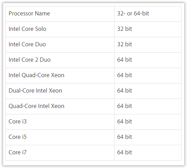Select the Quad-Core Intel Xeon cell
The width and height of the screenshot is (187, 168).
pos(60,106)
